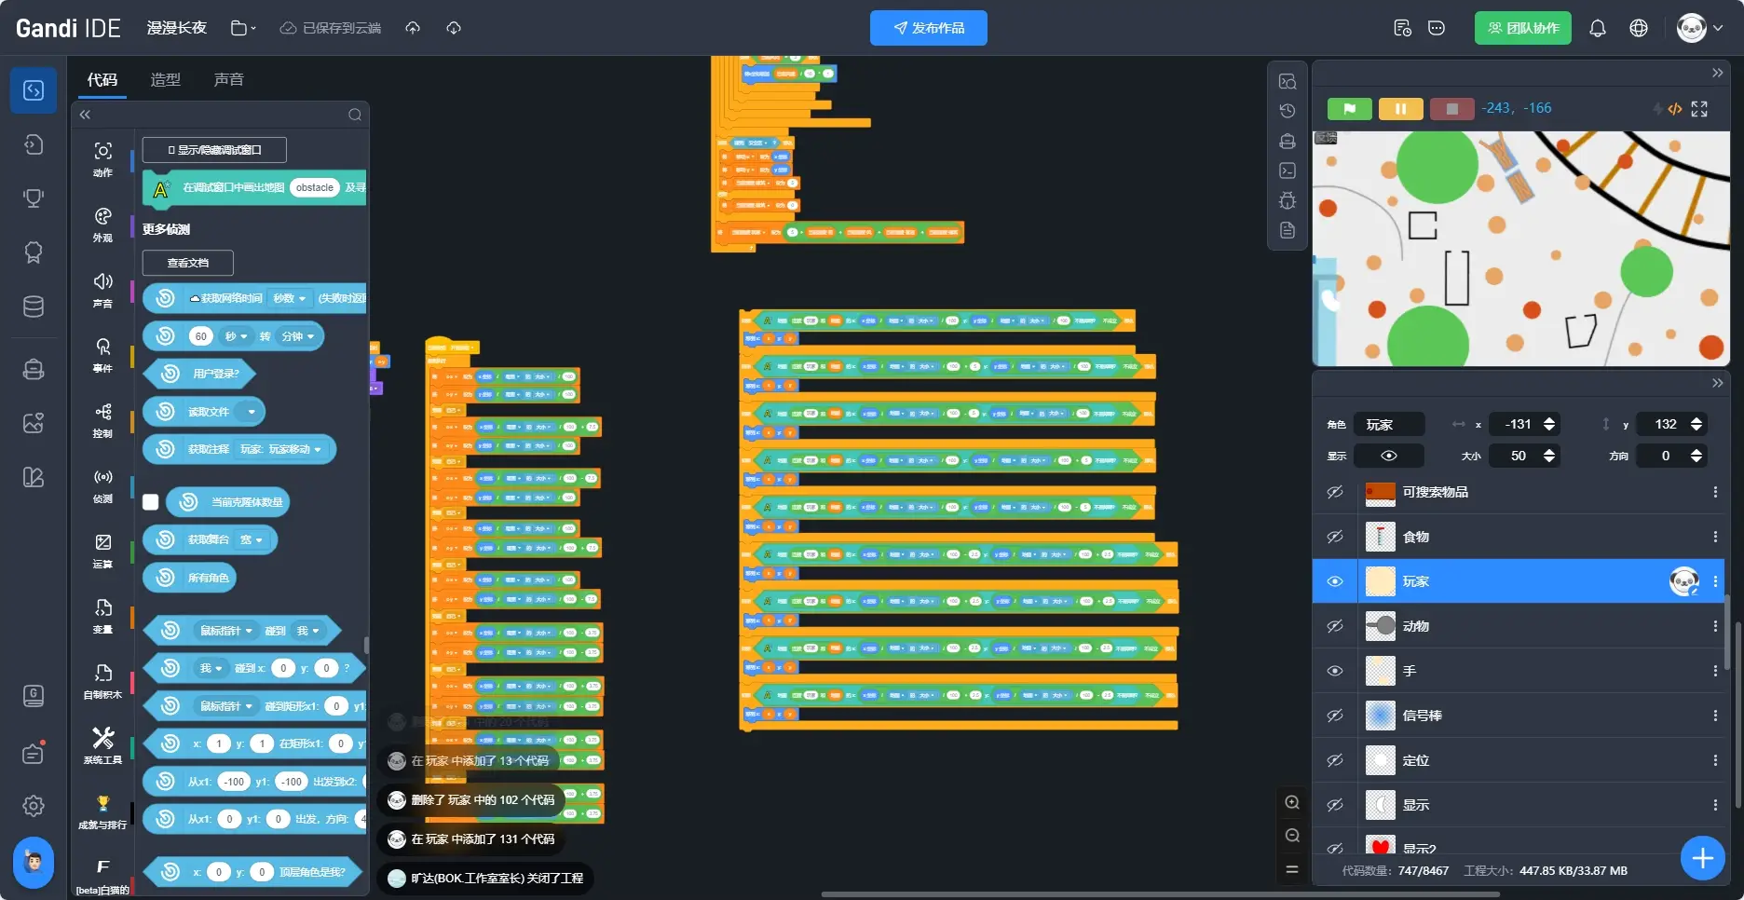Click the 查看文档 view docs button
The image size is (1744, 900).
click(x=188, y=263)
